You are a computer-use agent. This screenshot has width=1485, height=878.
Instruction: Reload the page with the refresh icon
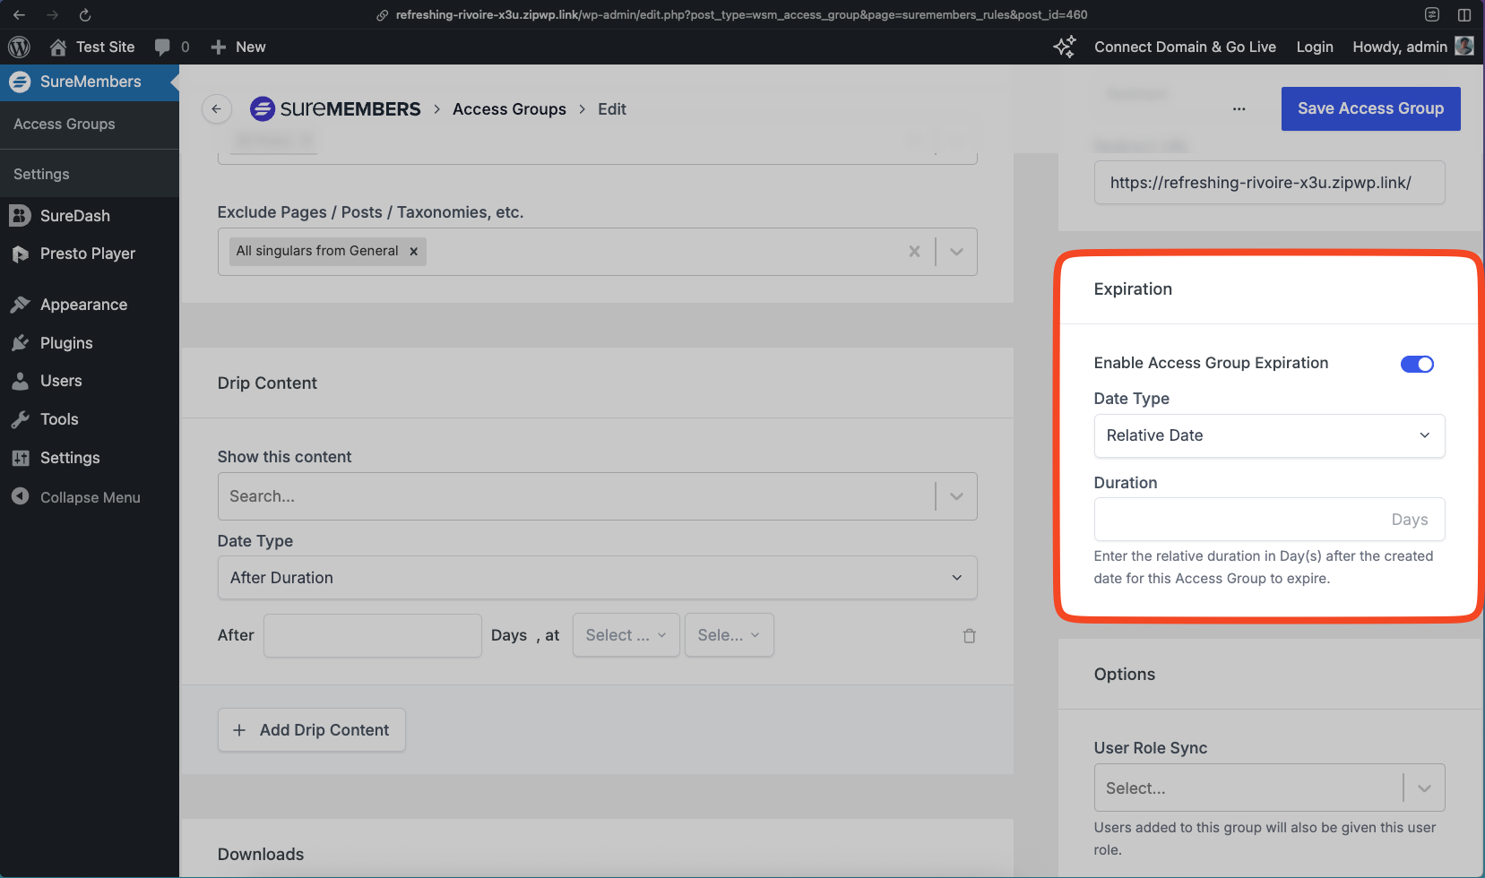click(x=85, y=15)
